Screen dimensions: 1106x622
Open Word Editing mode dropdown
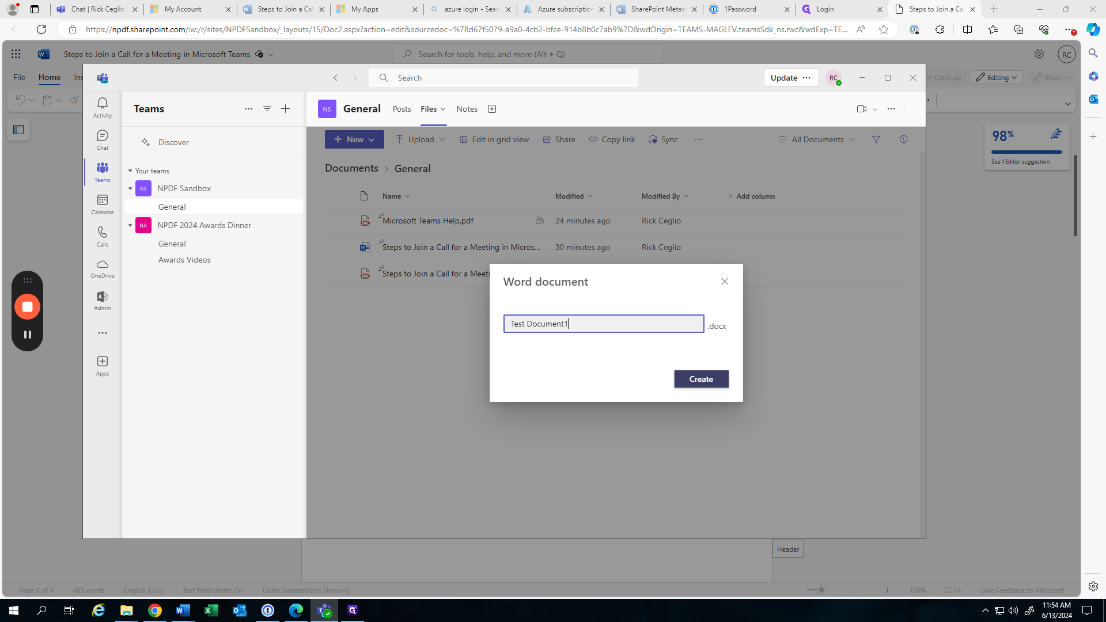(997, 78)
